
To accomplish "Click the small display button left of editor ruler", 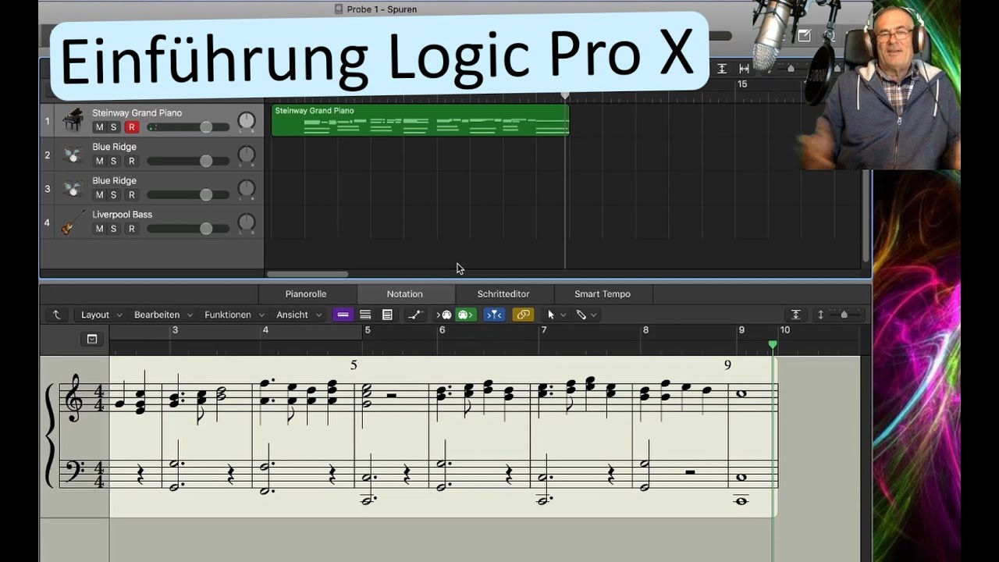I will pyautogui.click(x=92, y=339).
